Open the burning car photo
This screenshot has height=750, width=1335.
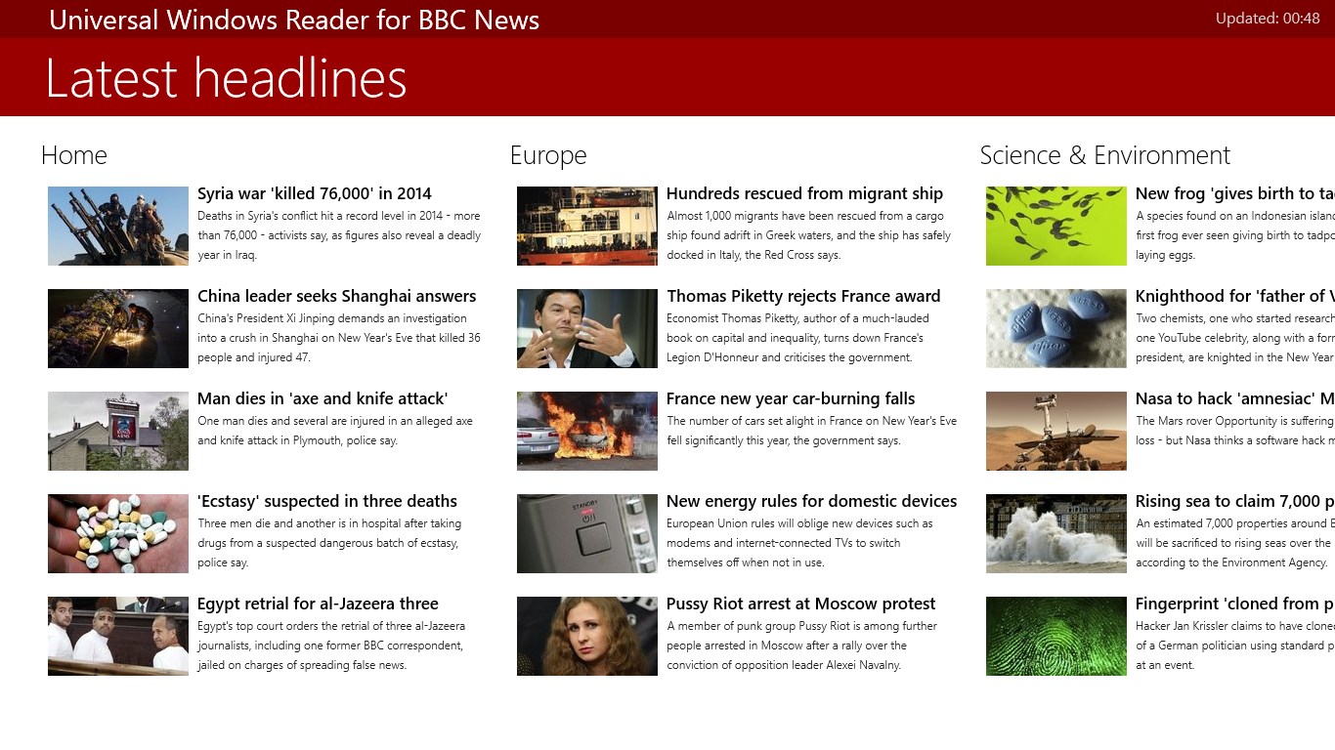click(x=586, y=431)
